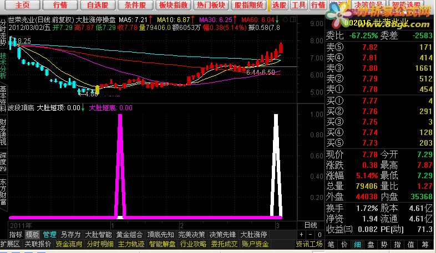This screenshot has width=436, height=253.
Task: Open 分时明细 tick details tab
Action: coord(100,244)
